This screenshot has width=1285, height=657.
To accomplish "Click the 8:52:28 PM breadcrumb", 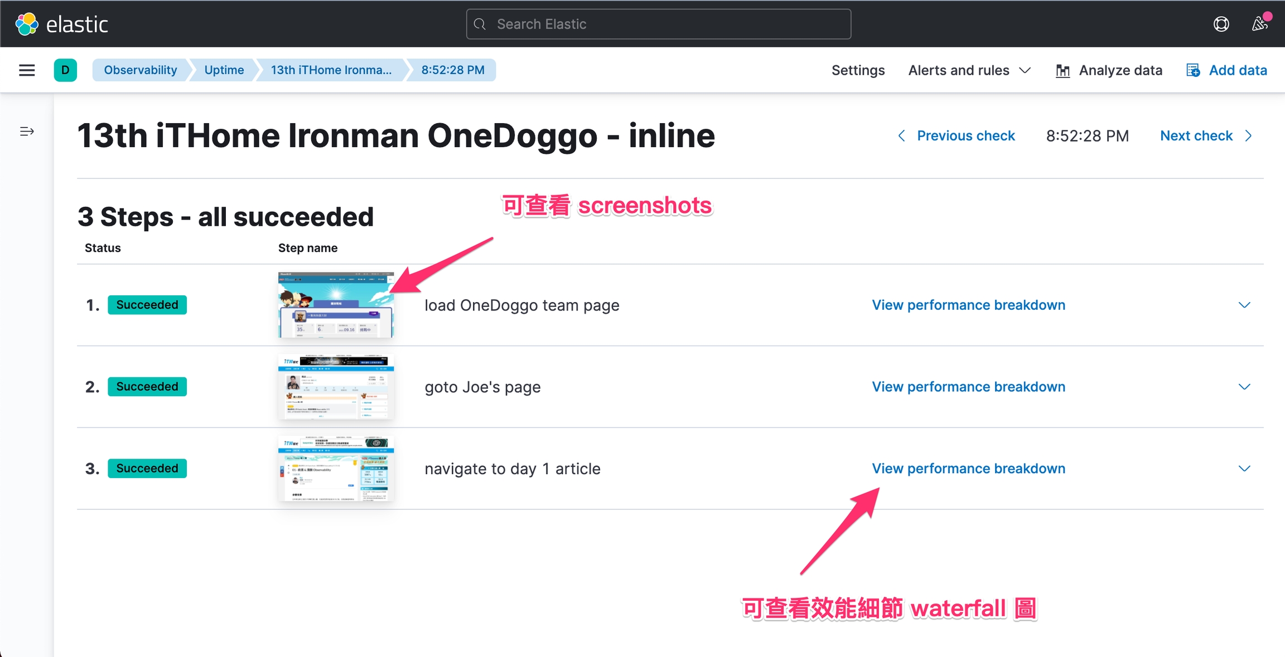I will tap(453, 70).
